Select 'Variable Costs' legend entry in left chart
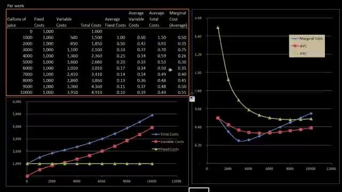The height and width of the screenshot is (192, 342). (168, 142)
